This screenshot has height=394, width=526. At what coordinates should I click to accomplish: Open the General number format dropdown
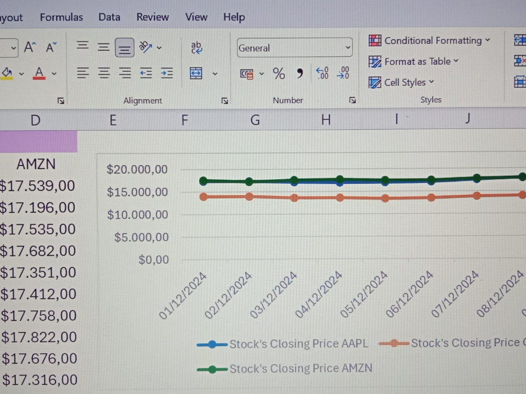(x=295, y=48)
